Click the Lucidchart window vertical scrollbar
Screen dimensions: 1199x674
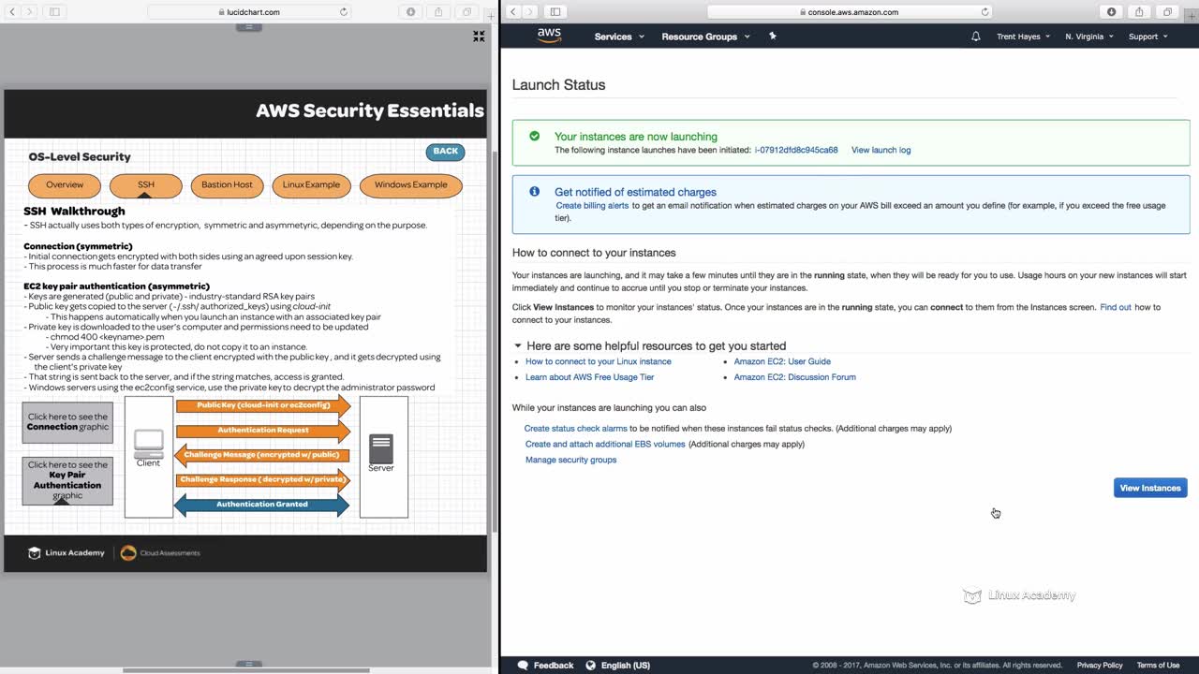pyautogui.click(x=495, y=341)
